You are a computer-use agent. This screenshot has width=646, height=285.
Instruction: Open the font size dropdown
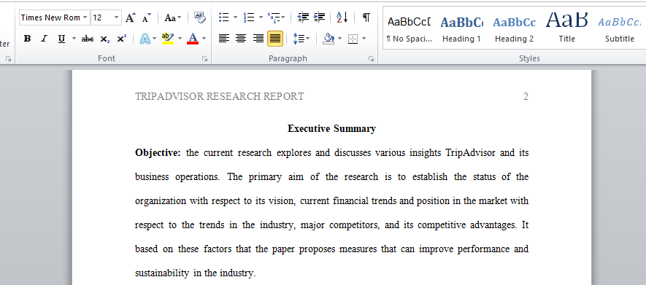117,17
